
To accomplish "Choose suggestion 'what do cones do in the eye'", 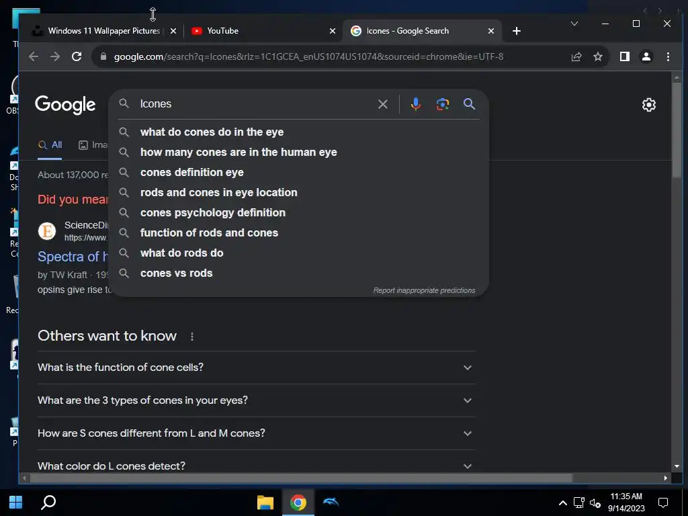I will [x=299, y=132].
